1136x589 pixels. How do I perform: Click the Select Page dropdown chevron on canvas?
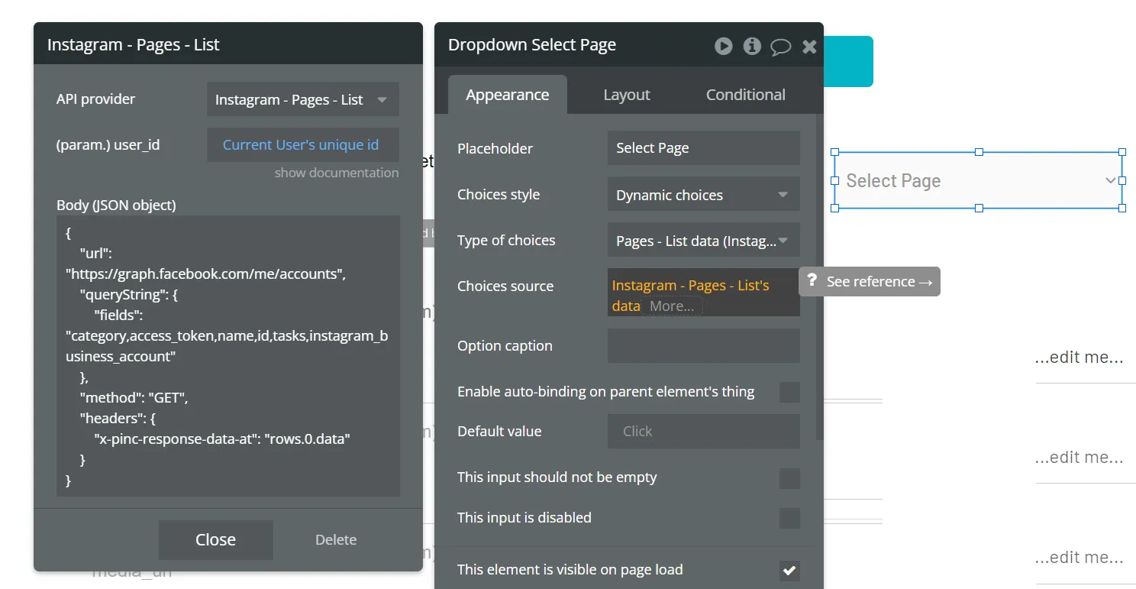pos(1110,180)
